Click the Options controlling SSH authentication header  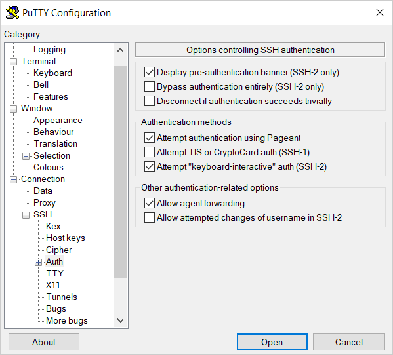tap(260, 50)
